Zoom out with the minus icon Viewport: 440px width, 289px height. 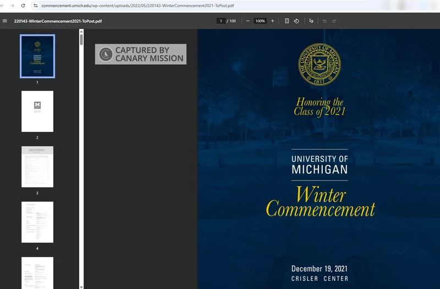(248, 21)
